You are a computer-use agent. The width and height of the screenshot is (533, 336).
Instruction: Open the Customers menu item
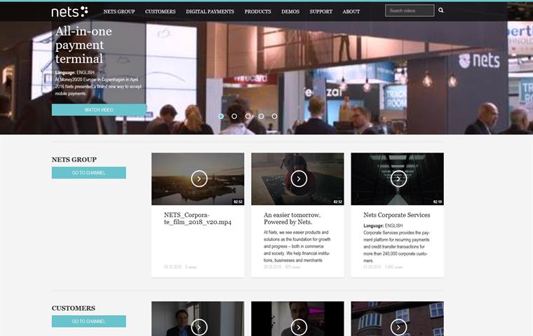[160, 11]
